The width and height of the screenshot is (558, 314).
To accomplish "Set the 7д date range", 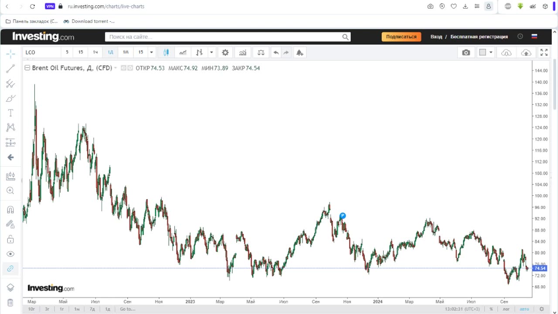I will pos(92,309).
